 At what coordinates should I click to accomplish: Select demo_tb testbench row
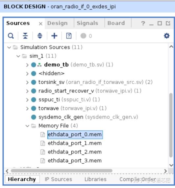pos(79,65)
